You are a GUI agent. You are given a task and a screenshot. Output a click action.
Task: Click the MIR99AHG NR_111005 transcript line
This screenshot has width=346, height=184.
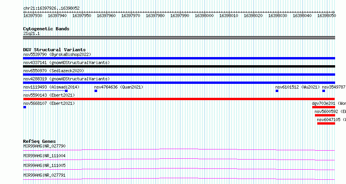click(x=179, y=169)
